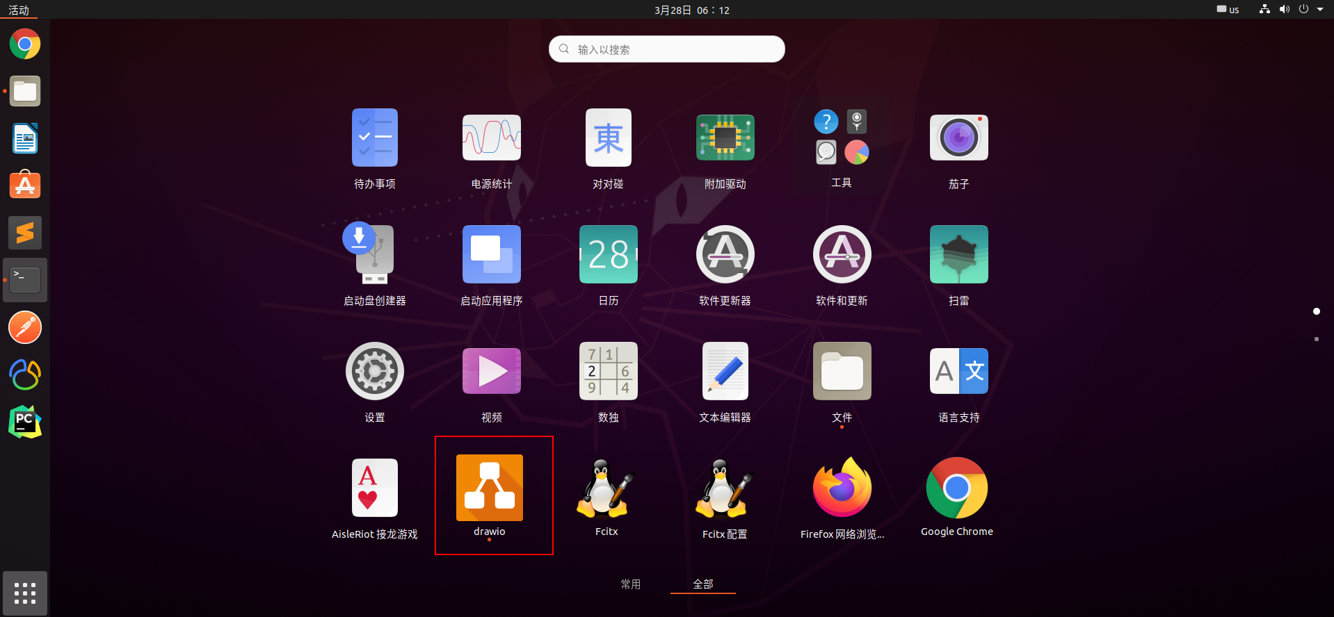Open the date and time clock menu

point(692,10)
